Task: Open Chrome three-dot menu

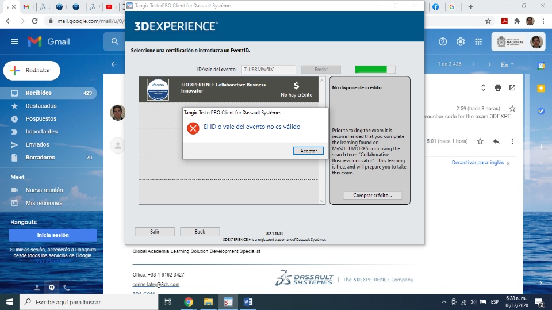Action: [543, 21]
